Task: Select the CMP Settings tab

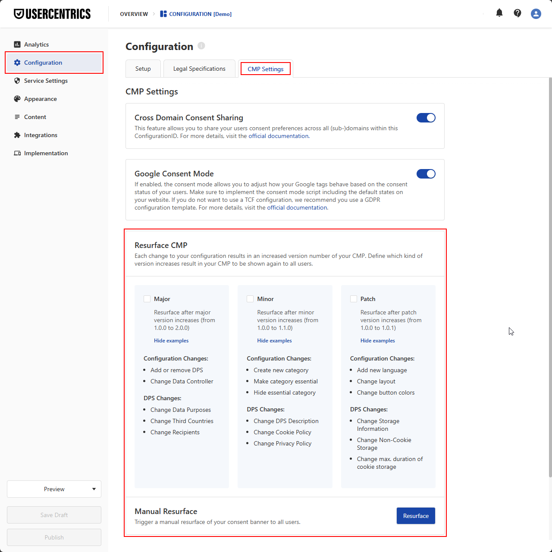Action: [x=266, y=69]
